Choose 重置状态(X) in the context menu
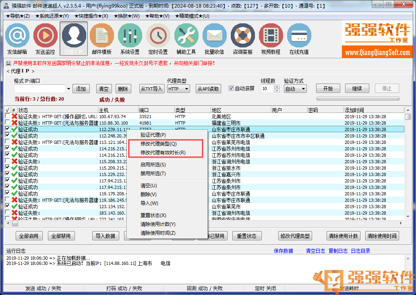416x295 pixels. pyautogui.click(x=167, y=215)
